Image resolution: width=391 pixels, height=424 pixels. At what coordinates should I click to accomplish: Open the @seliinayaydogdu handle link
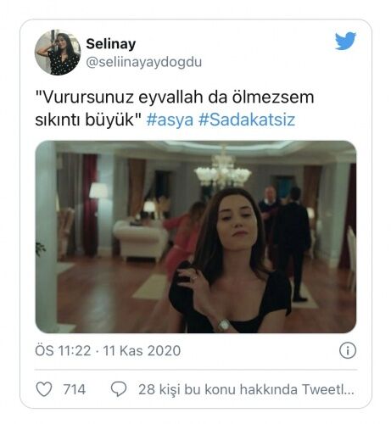pos(143,62)
